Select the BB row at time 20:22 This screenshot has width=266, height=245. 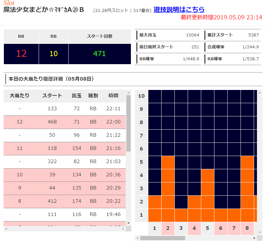[x=64, y=201]
